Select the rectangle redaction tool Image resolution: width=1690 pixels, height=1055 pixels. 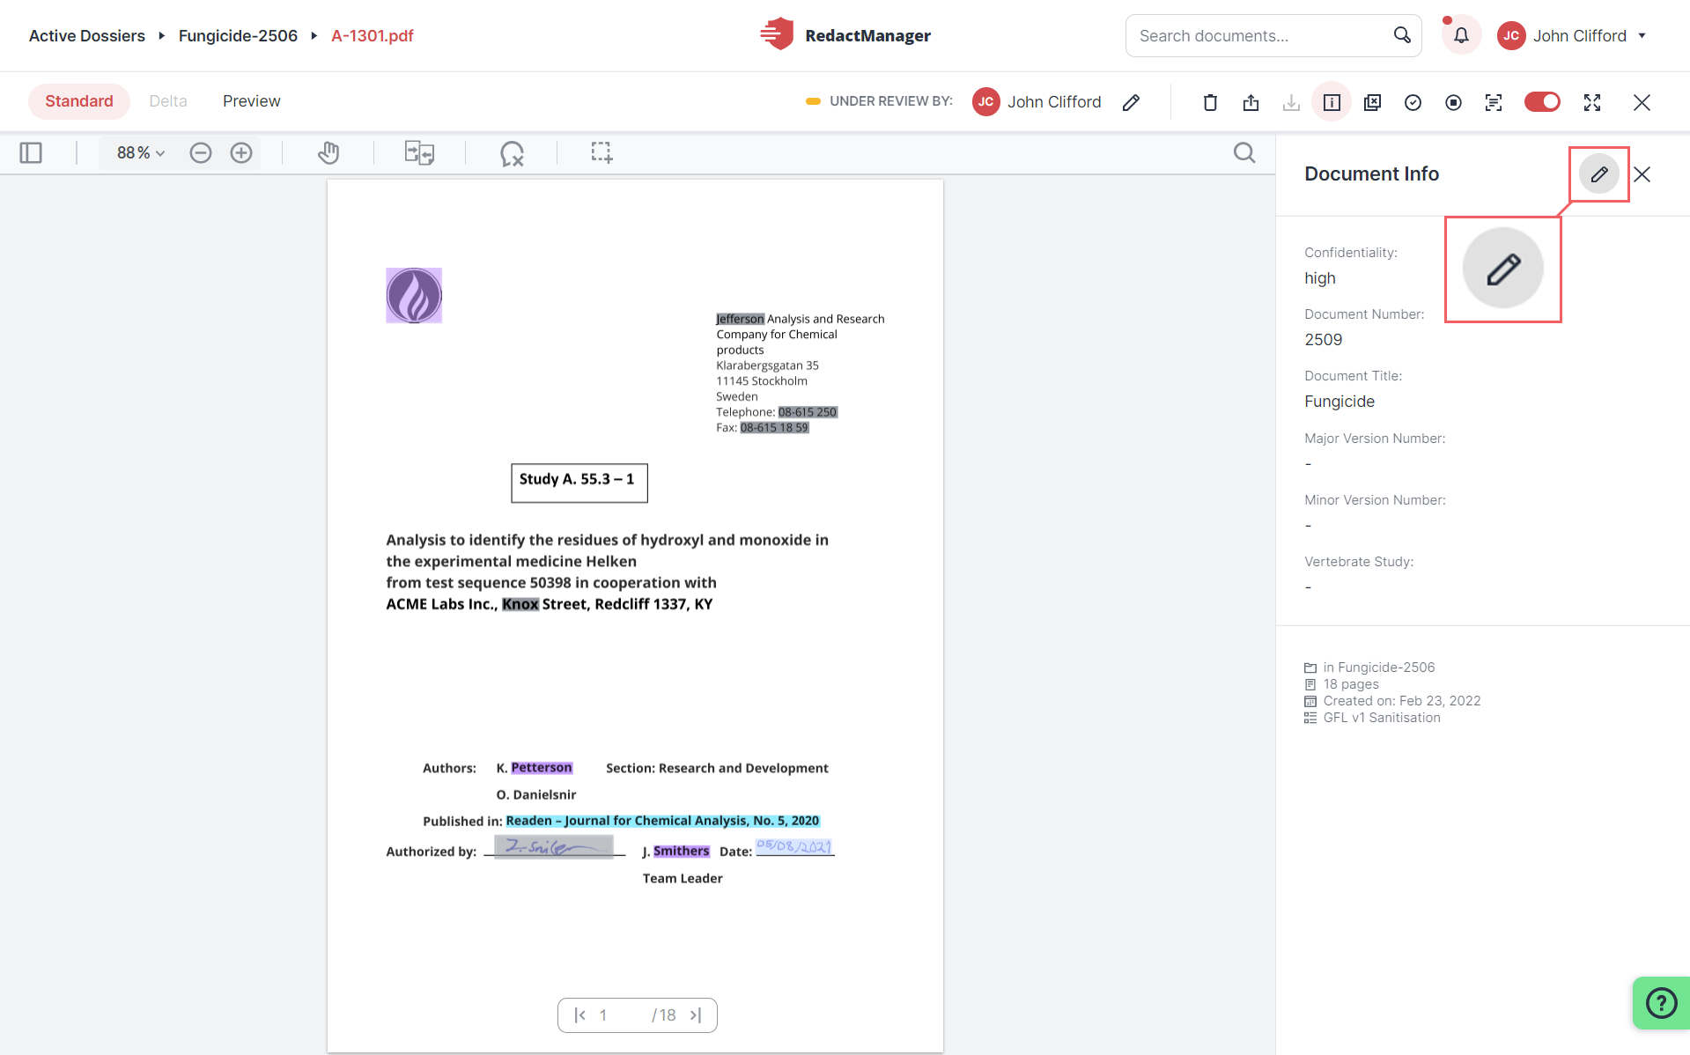(x=601, y=152)
